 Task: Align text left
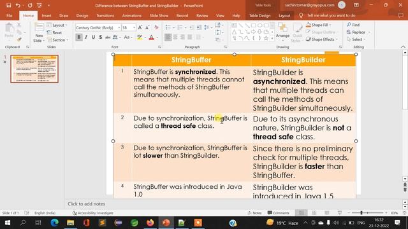168,38
